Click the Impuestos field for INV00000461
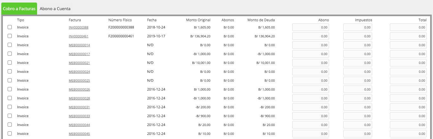 click(x=358, y=36)
